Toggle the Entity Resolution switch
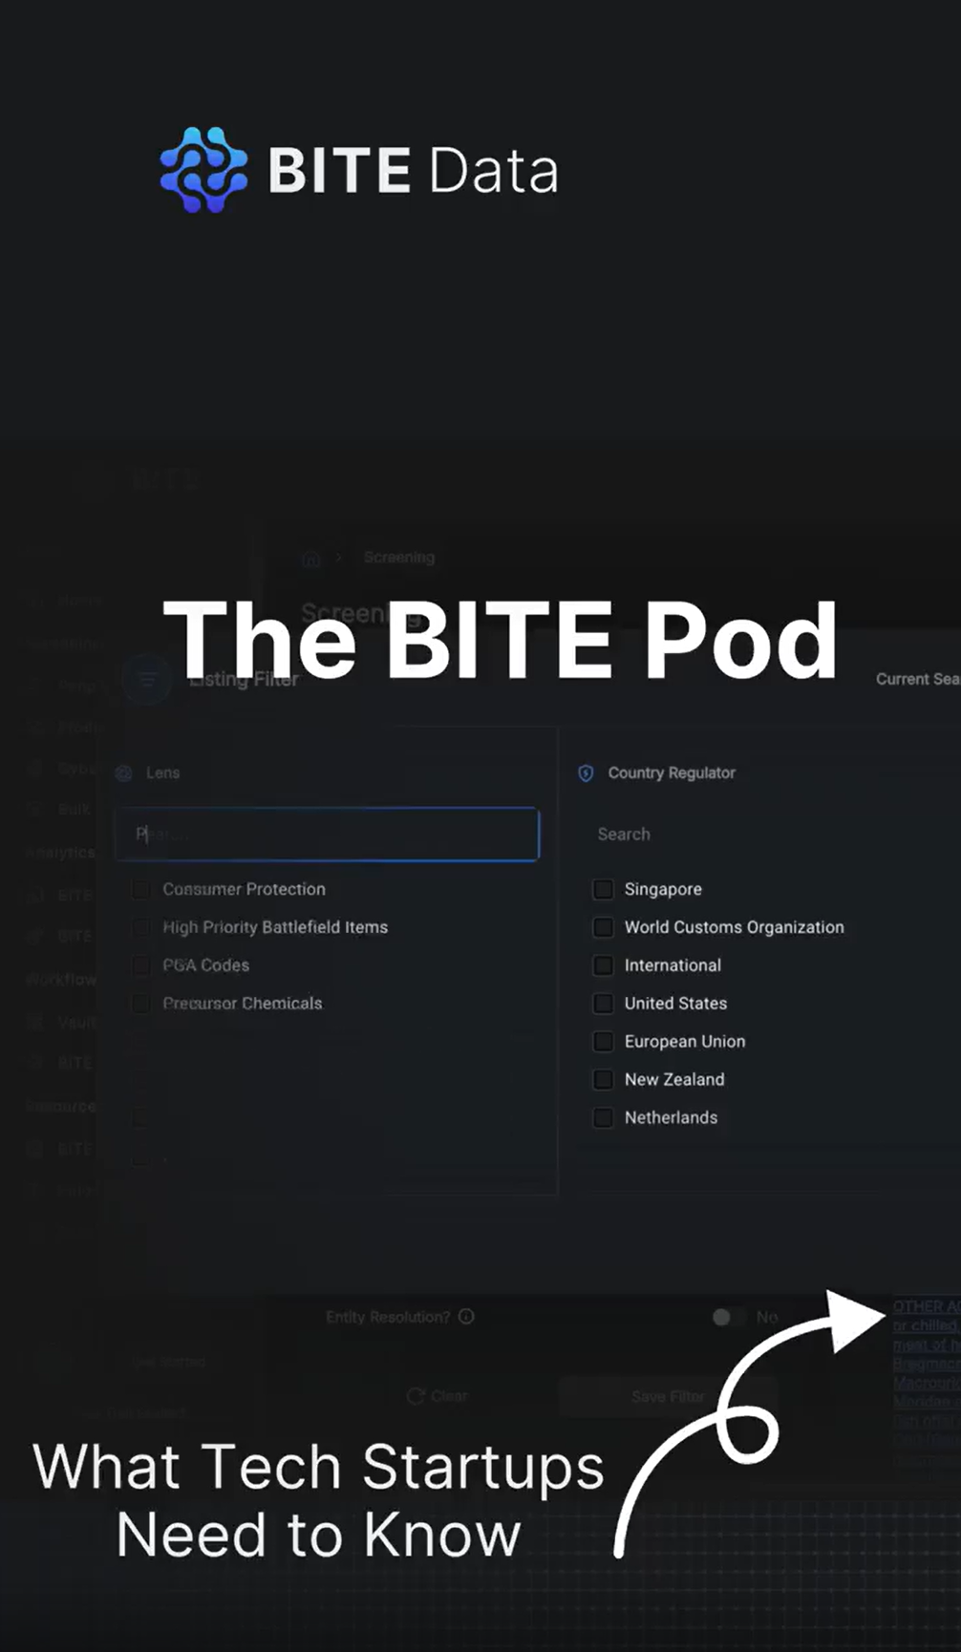961x1652 pixels. [729, 1317]
